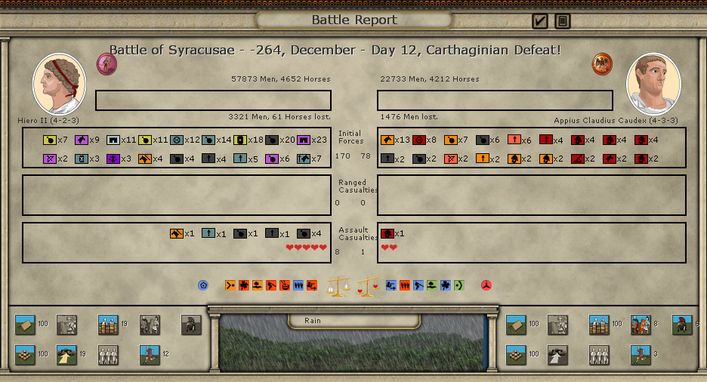The width and height of the screenshot is (707, 382).
Task: Click the purple Carthaginian faction emblem
Action: tap(107, 64)
